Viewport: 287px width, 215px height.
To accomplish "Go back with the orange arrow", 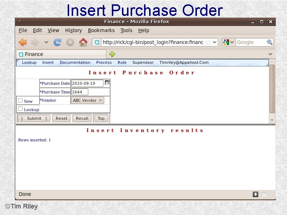I will pos(23,42).
